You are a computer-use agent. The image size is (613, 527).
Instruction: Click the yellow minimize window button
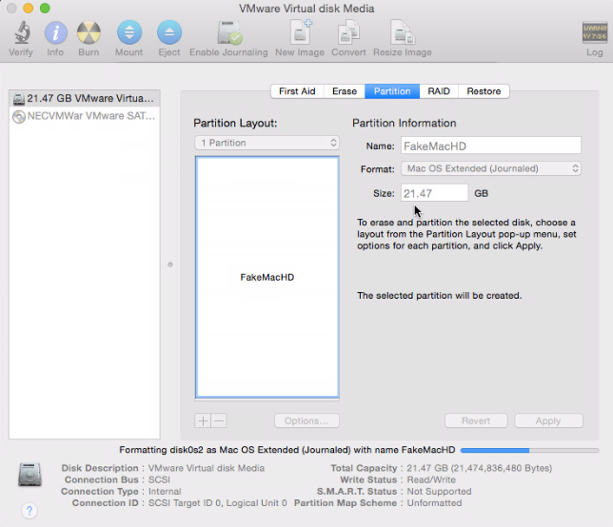29,8
